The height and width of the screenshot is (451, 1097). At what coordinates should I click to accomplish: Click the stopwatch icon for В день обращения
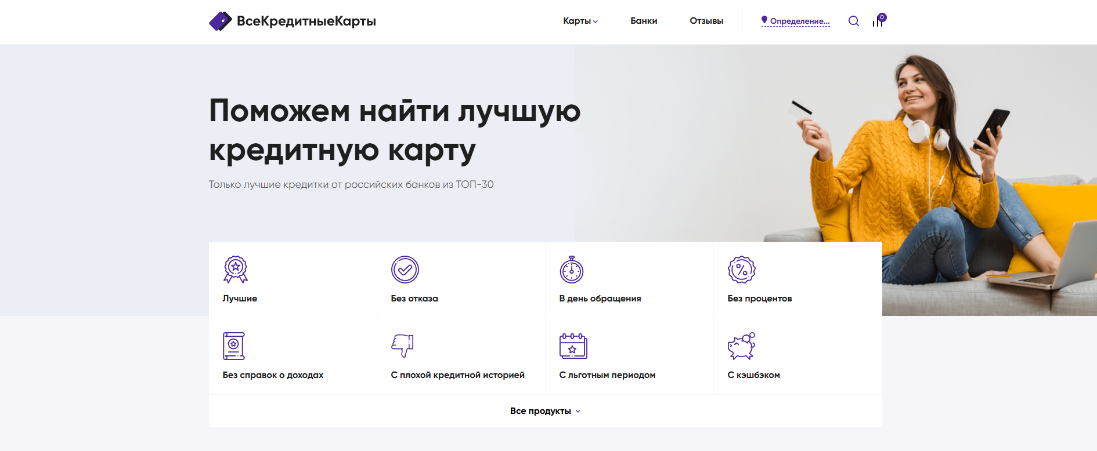point(572,270)
